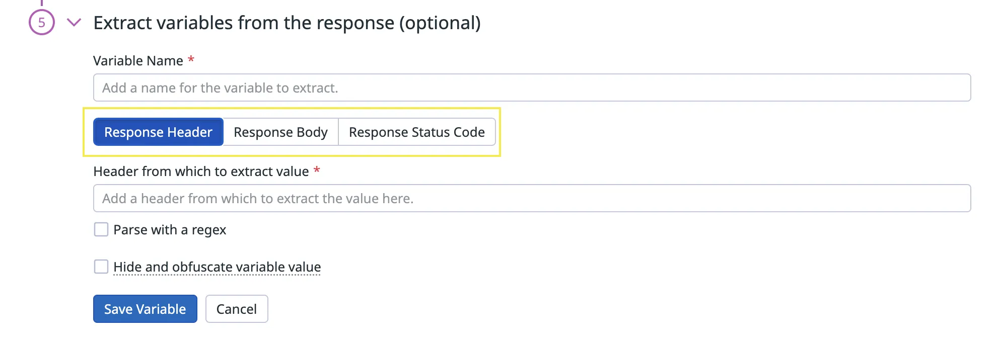
Task: Click the red asterisk beside Variable Name
Action: 191,60
